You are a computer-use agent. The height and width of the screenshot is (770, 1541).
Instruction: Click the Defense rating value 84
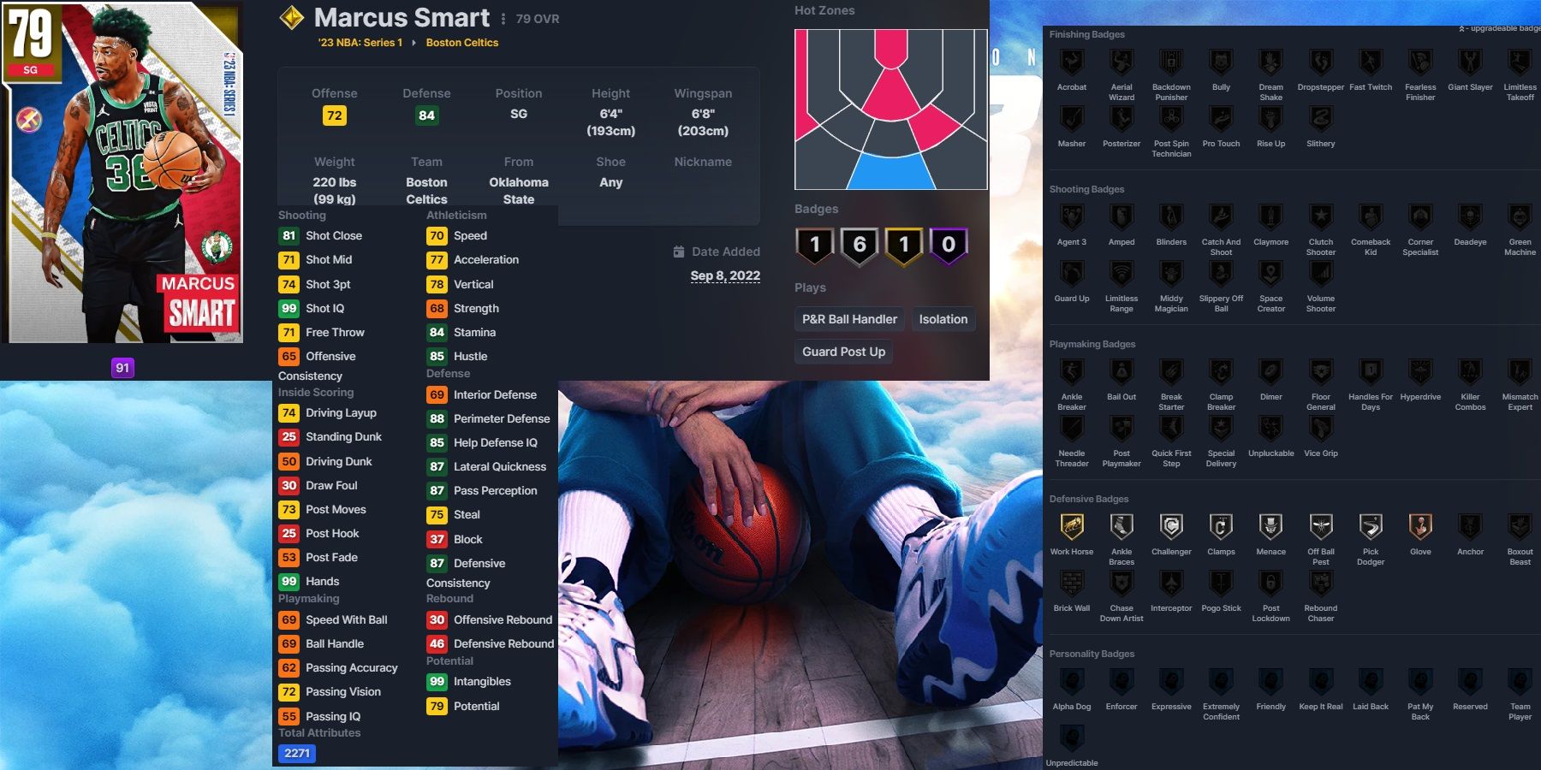(x=426, y=115)
